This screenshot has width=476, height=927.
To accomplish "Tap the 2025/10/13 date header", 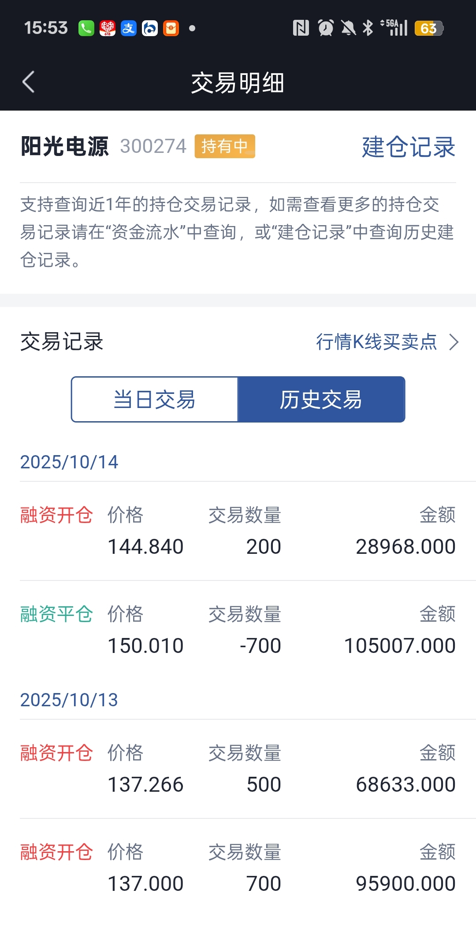I will tap(69, 700).
